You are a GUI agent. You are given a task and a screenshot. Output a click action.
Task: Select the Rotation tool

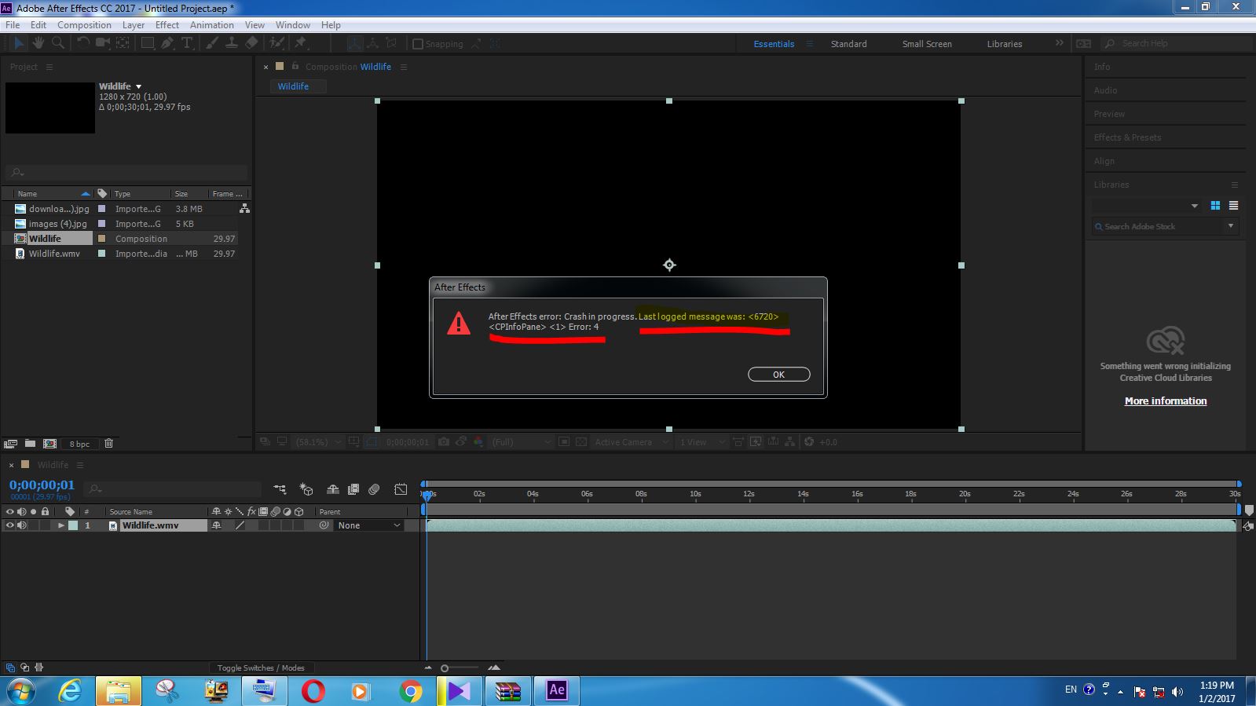click(x=83, y=43)
